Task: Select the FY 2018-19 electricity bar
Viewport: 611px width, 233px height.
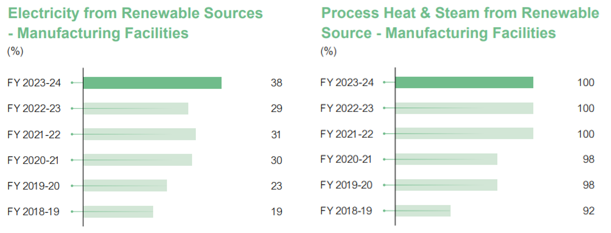Action: [118, 211]
